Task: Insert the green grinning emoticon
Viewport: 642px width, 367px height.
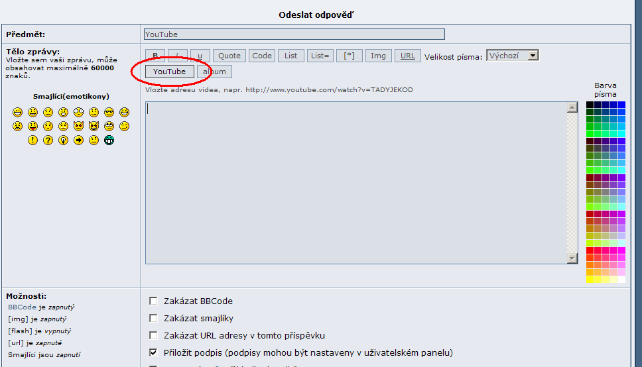Action: 109,140
